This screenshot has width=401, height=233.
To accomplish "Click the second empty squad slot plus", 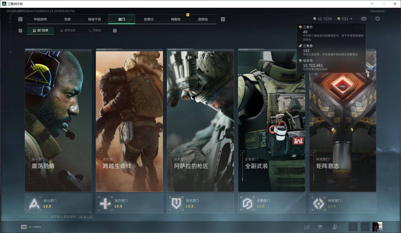I will tap(365, 227).
